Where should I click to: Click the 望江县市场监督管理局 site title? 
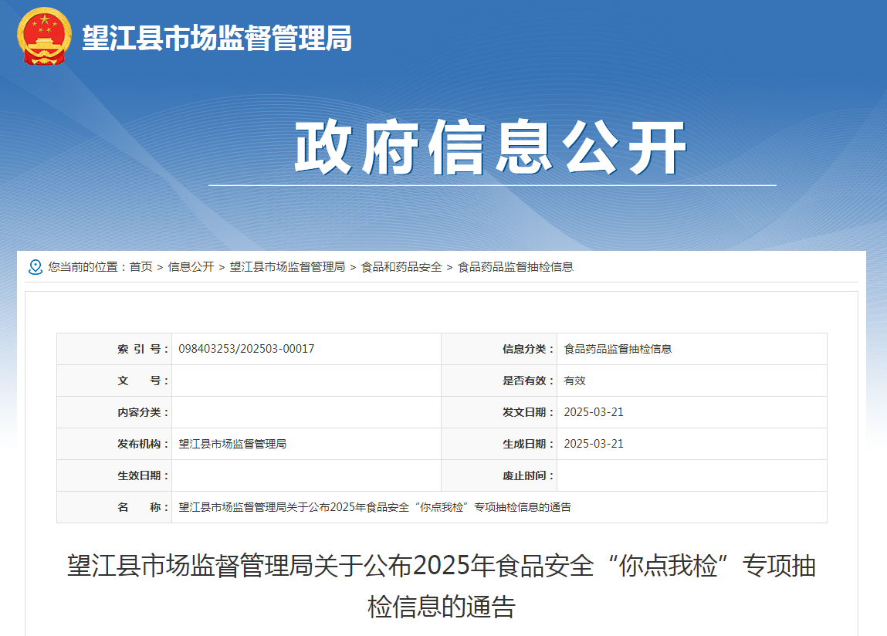(217, 38)
